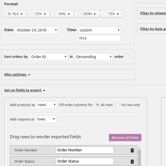Open Filter by shipping section
This screenshot has width=166, height=166.
(153, 13)
